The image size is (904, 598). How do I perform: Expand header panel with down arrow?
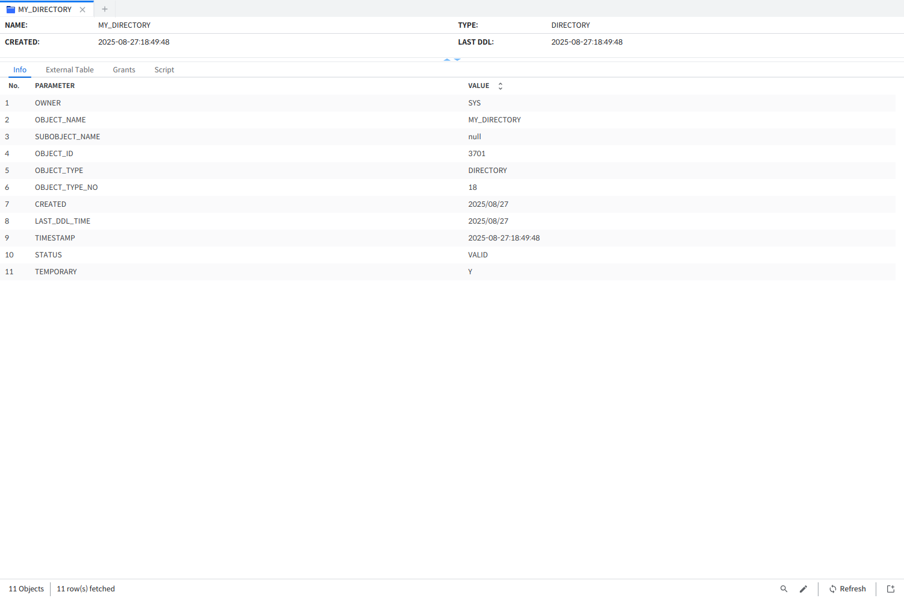point(457,60)
